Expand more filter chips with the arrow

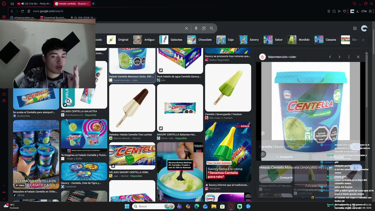click(x=363, y=40)
